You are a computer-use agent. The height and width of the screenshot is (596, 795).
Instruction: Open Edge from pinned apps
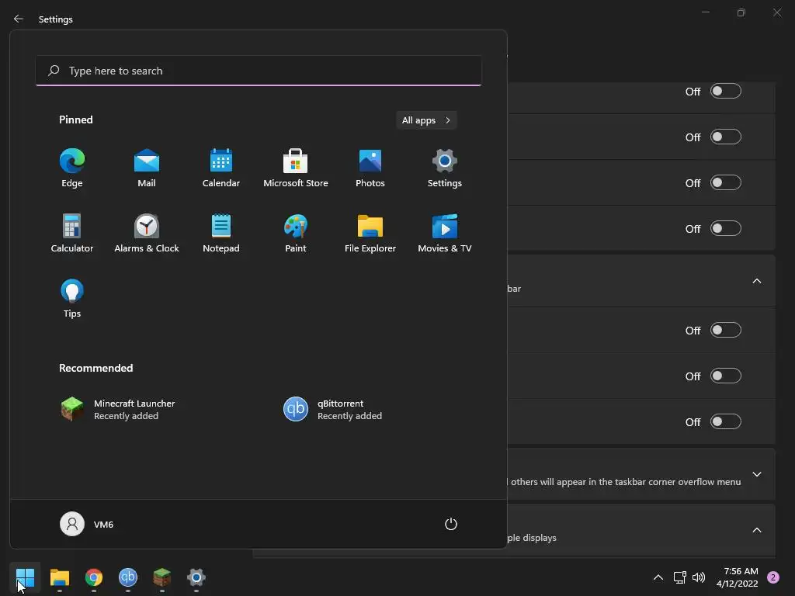click(x=72, y=168)
